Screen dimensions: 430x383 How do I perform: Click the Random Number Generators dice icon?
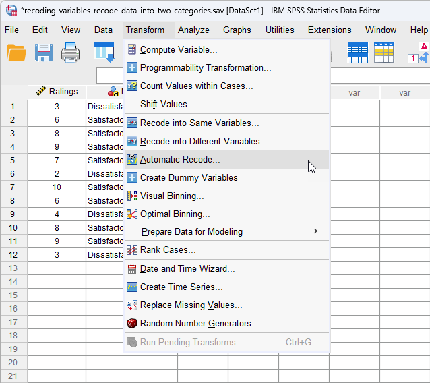click(x=132, y=323)
